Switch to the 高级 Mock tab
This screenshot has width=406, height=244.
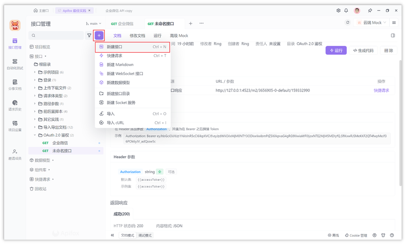(x=179, y=36)
